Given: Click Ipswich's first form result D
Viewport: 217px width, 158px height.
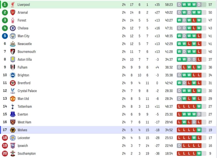Looking at the screenshot, I should click(179, 146).
